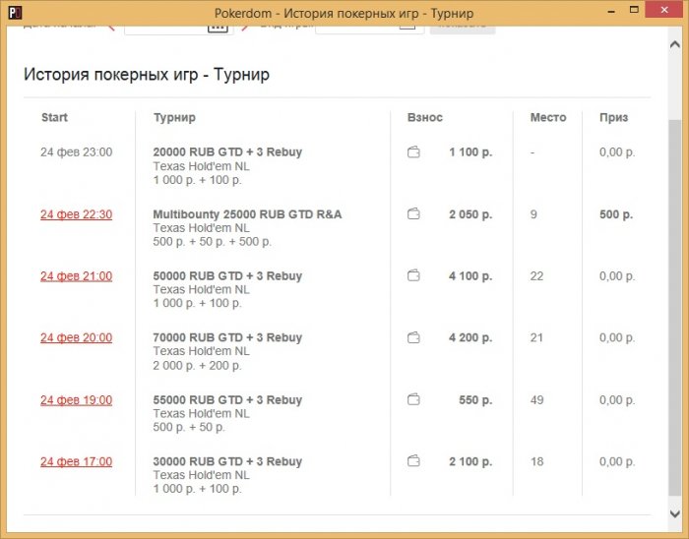Select the Multibounty 25000 RUB GTD R&A title
Screen dimensions: 689x539
pos(247,214)
